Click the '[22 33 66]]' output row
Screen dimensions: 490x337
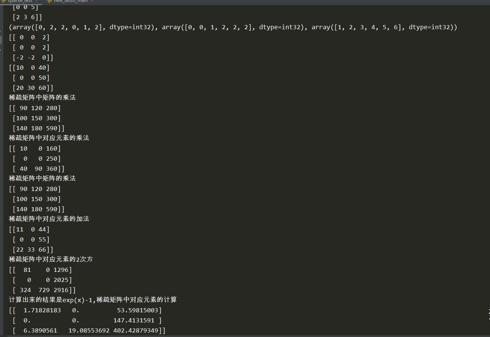pyautogui.click(x=33, y=250)
